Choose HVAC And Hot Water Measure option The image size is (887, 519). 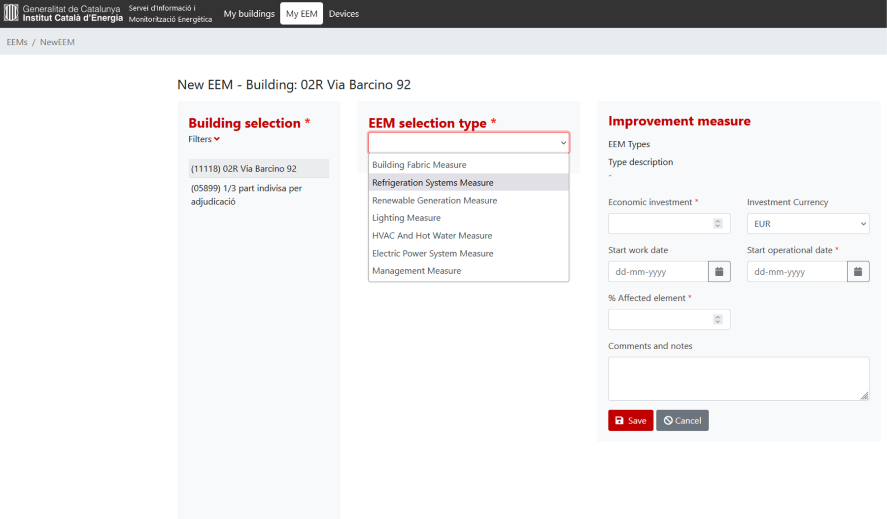point(469,235)
